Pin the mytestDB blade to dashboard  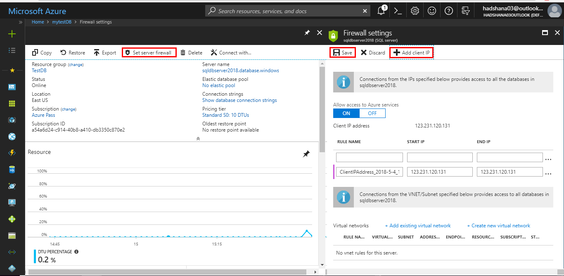point(307,33)
